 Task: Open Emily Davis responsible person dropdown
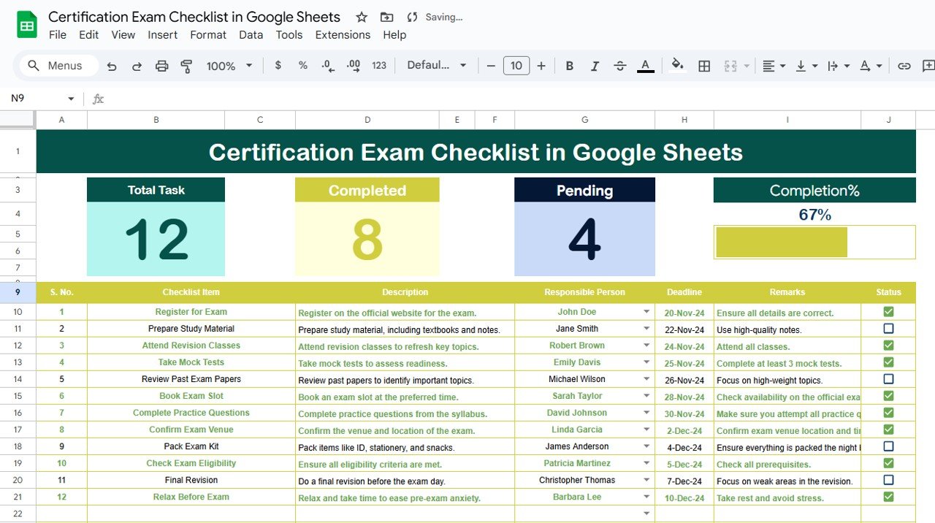[646, 362]
